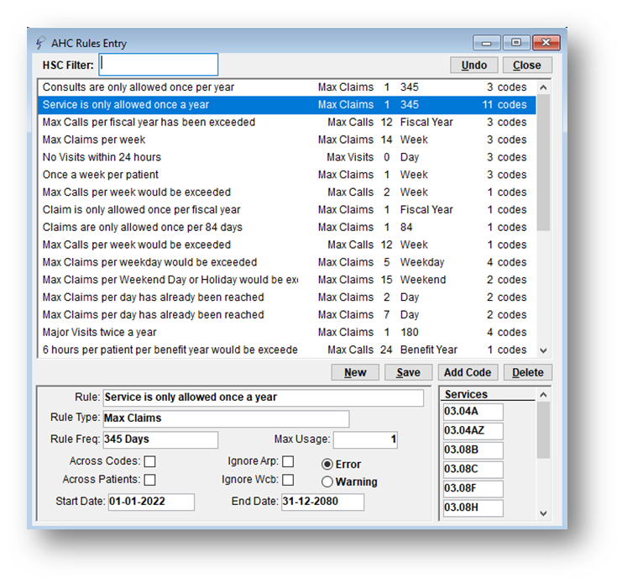
Task: Select rule 'Max Calls per fiscal year has been exceeded'
Action: tap(287, 123)
